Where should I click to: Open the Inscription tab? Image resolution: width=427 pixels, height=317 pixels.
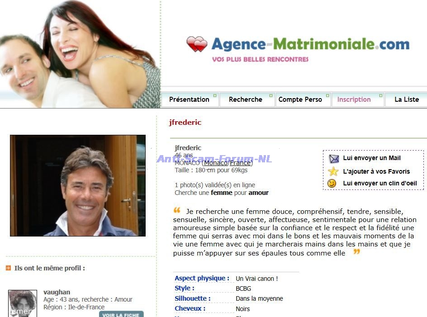pos(354,99)
